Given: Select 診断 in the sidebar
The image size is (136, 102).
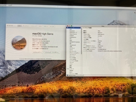Looking at the screenshot, I should (70, 66).
